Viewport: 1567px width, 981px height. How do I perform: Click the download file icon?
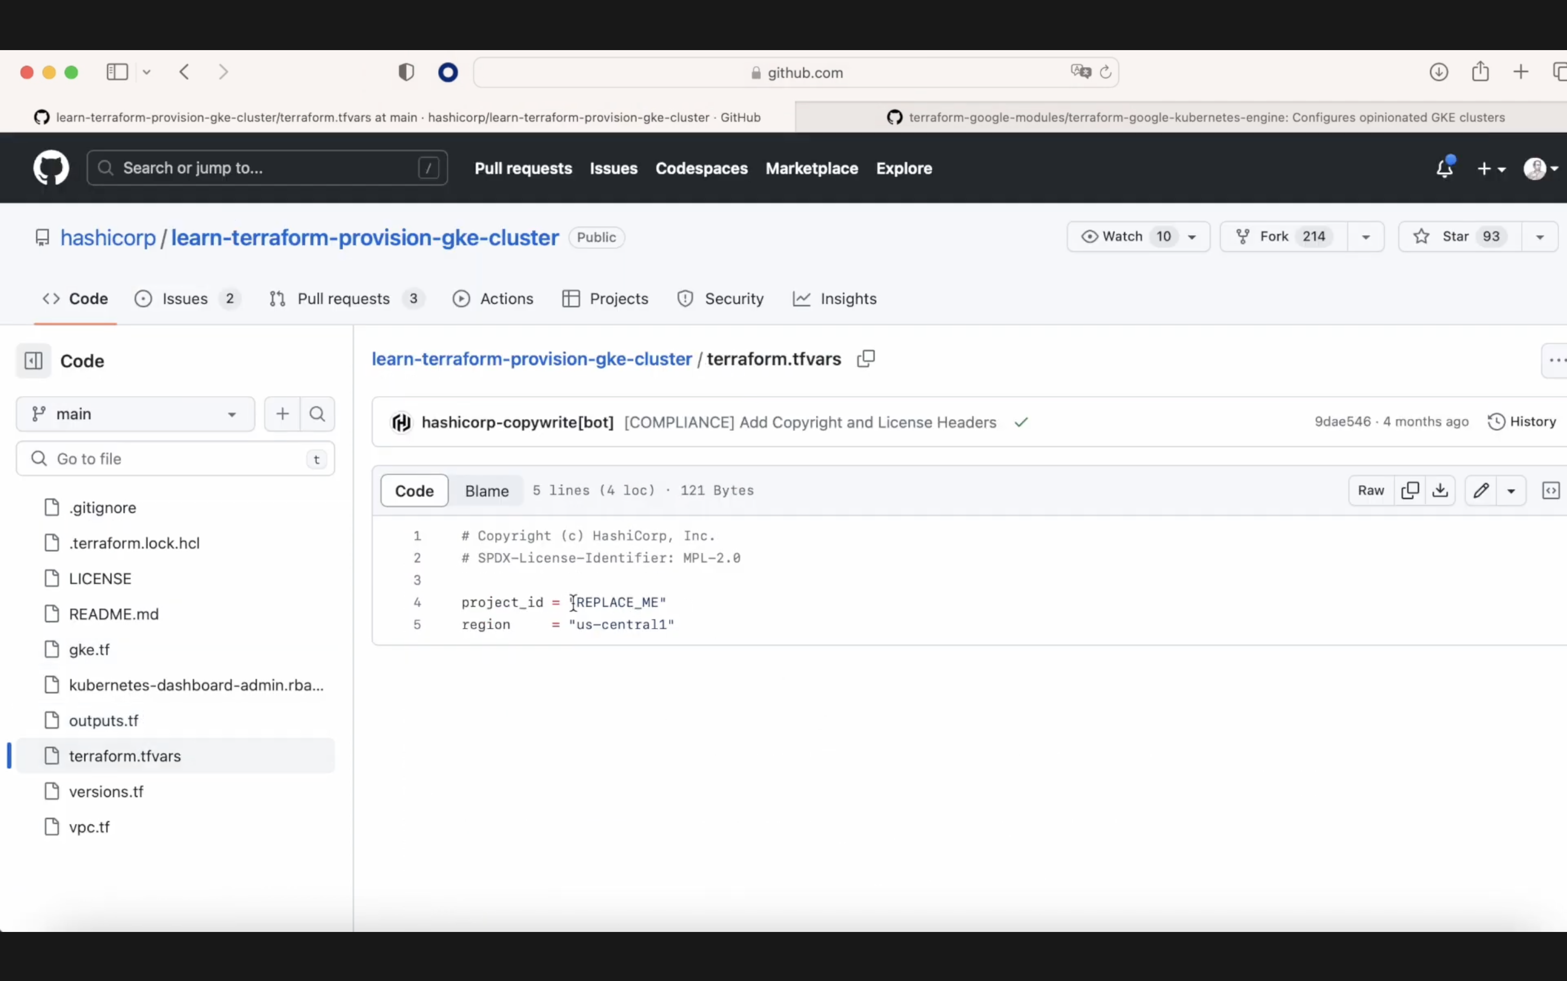(x=1441, y=489)
